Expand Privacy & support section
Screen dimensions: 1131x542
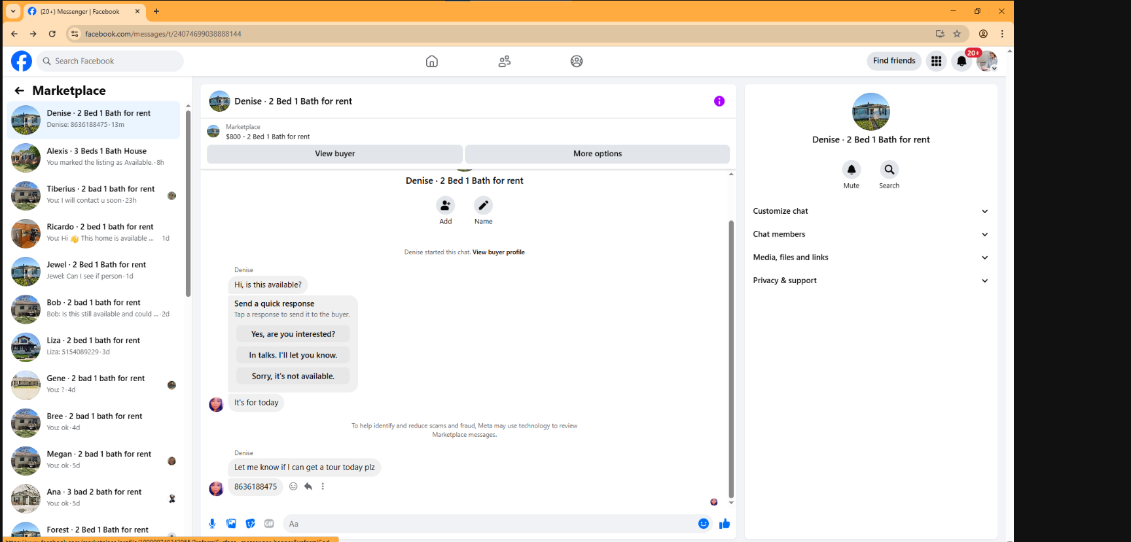[x=871, y=280]
